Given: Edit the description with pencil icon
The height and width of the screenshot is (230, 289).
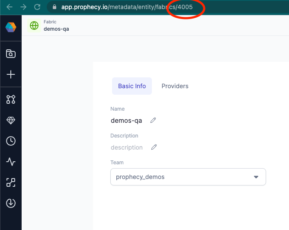Looking at the screenshot, I should pyautogui.click(x=154, y=147).
